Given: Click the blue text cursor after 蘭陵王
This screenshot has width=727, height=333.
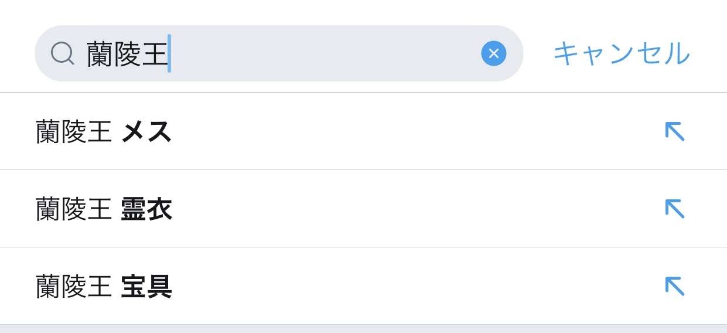Looking at the screenshot, I should pyautogui.click(x=169, y=53).
